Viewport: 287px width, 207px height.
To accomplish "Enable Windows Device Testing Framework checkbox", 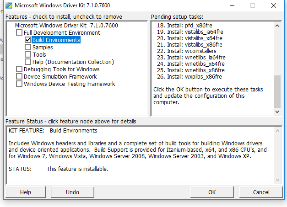I will pyautogui.click(x=19, y=84).
